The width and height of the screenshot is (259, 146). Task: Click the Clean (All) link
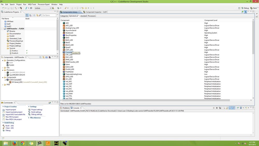(10, 128)
